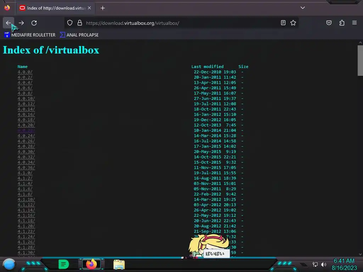
Task: Open the 4.0.24/ directory link
Action: pos(26,136)
